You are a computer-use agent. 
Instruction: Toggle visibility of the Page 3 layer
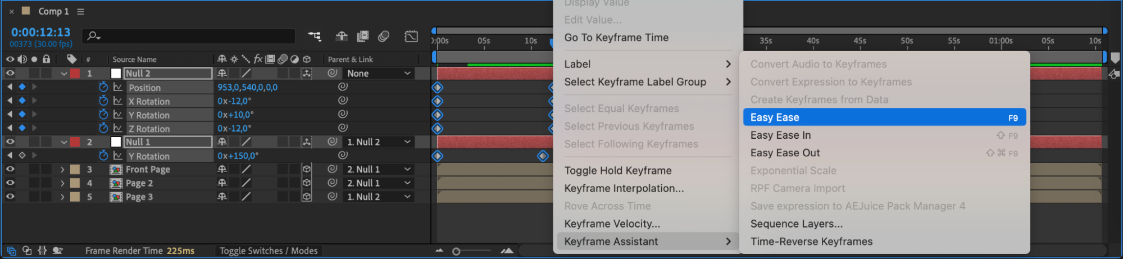[x=10, y=197]
